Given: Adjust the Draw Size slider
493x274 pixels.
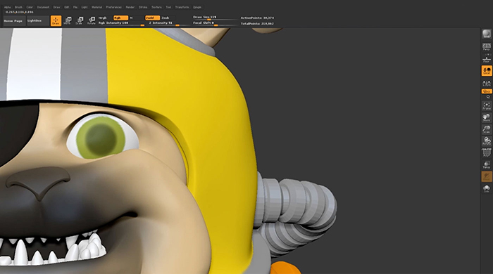Looking at the screenshot, I should click(x=215, y=18).
